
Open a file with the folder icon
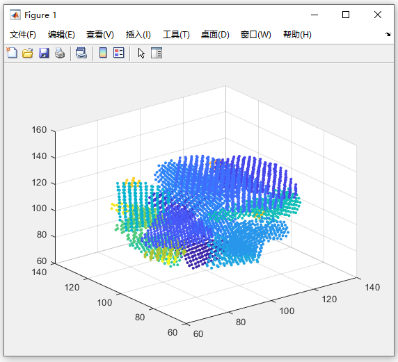pyautogui.click(x=28, y=53)
